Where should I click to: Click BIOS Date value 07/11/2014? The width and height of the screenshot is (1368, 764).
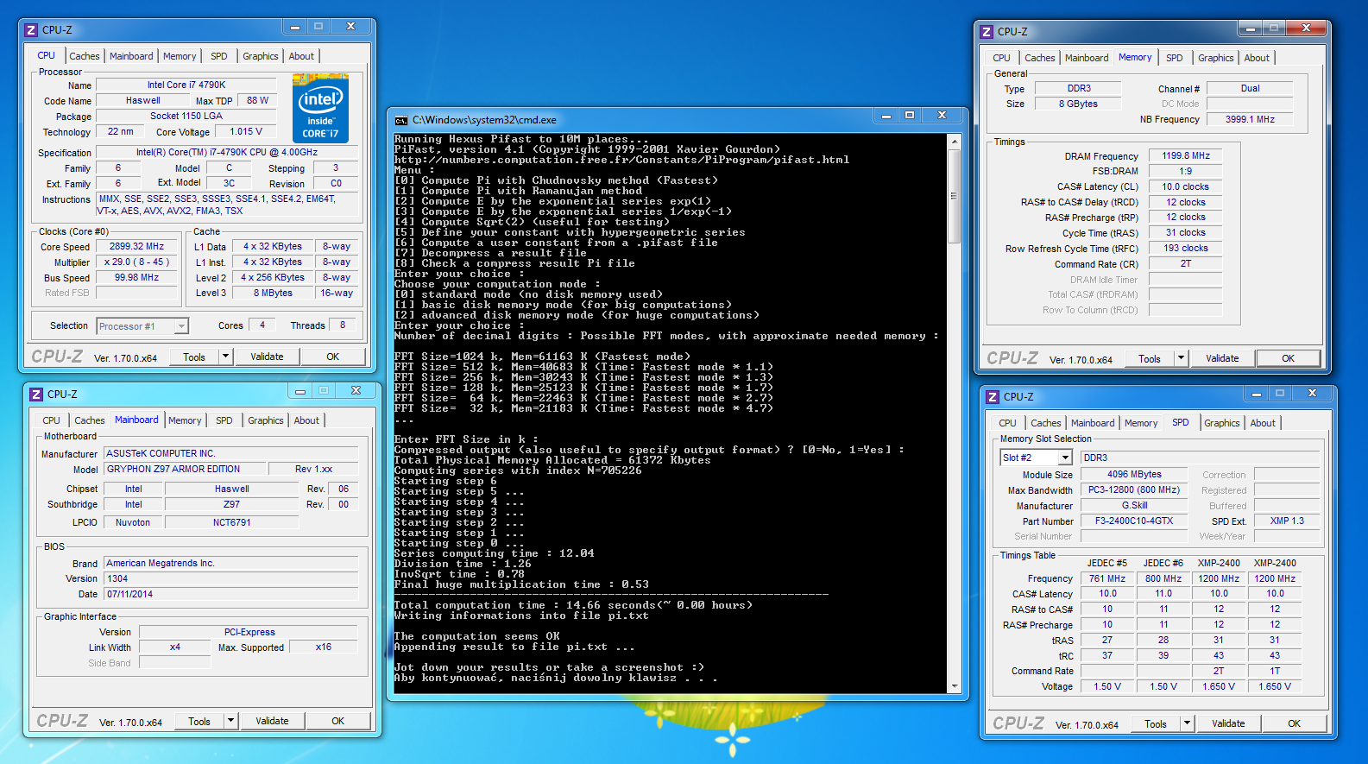click(231, 594)
